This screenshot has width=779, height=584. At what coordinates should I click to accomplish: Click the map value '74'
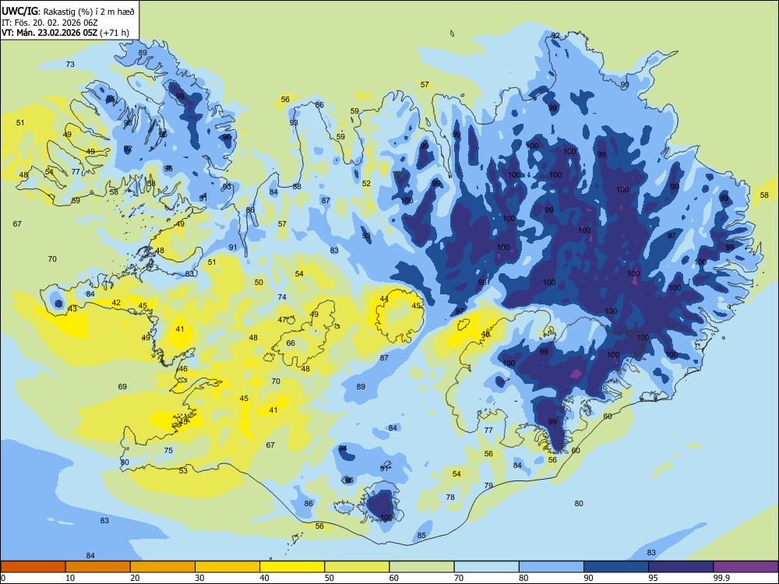(282, 297)
